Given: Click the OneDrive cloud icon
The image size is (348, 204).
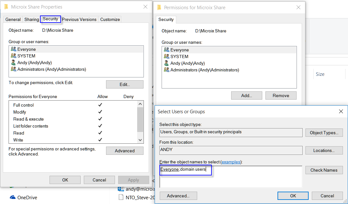Looking at the screenshot, I should point(13,197).
